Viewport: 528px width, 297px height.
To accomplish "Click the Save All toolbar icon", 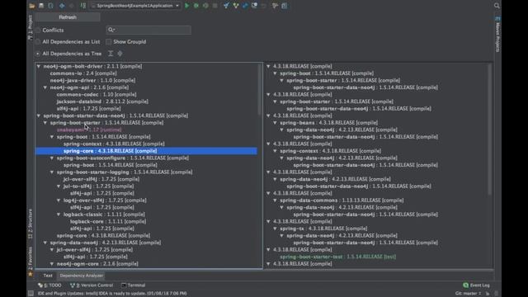I will [41, 6].
